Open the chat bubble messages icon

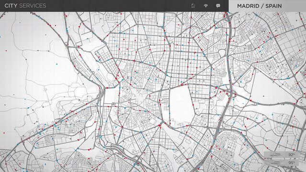[x=218, y=6]
